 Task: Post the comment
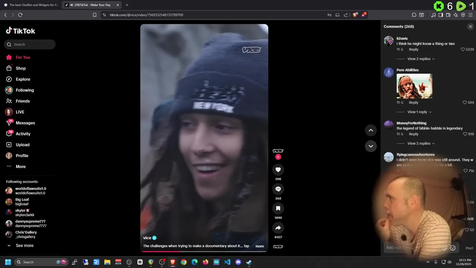point(469,248)
